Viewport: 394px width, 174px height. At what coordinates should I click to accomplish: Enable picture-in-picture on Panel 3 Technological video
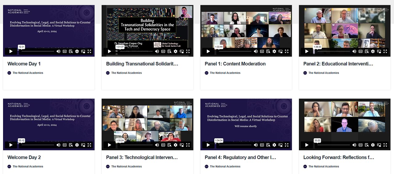tap(182, 145)
